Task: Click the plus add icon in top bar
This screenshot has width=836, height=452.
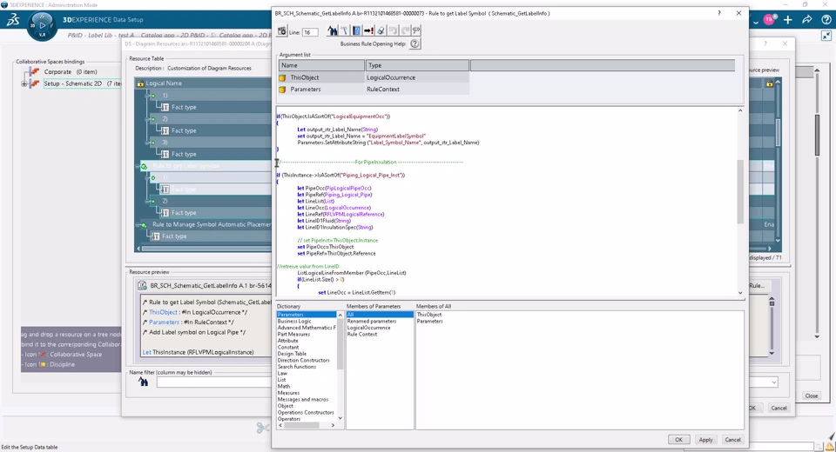Action: click(x=788, y=20)
